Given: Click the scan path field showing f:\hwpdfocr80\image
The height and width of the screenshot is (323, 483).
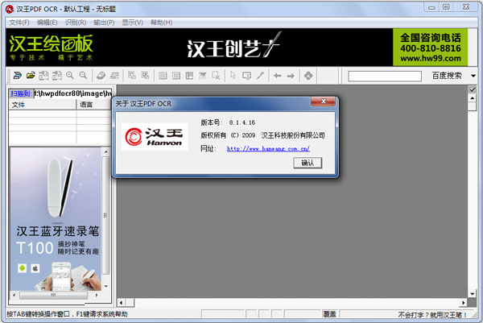Looking at the screenshot, I should pos(72,93).
